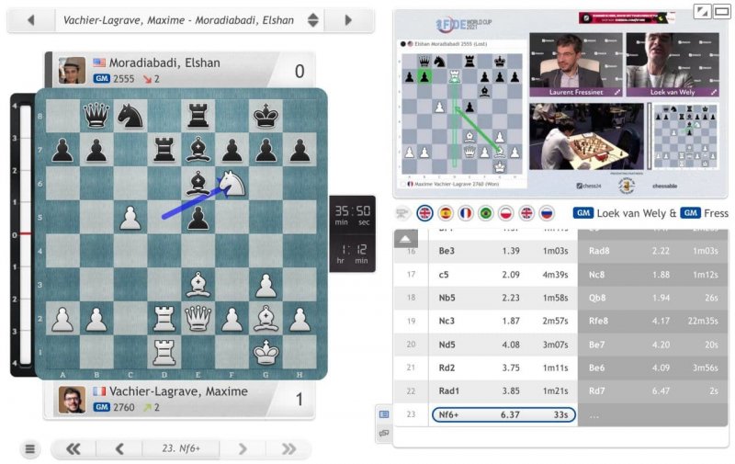Open the chat view icon beside moves
The image size is (735, 464).
(x=383, y=432)
